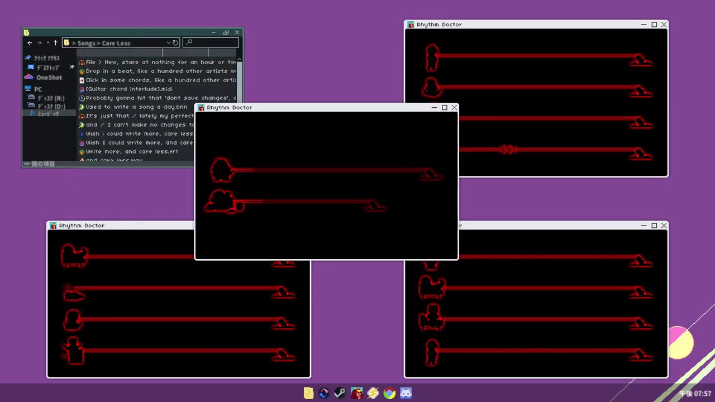
Task: Select the 'Drop in a beat' file
Action: 157,71
